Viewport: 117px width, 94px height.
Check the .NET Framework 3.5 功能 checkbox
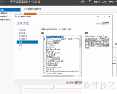(44, 37)
